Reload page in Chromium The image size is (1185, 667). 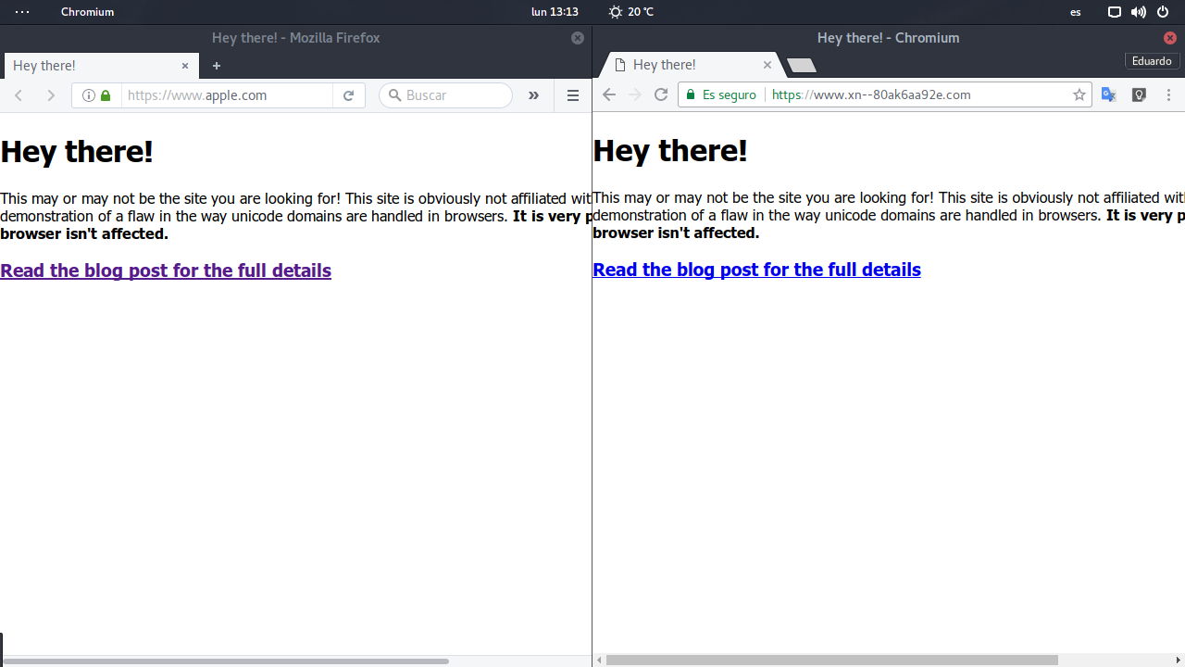(661, 94)
